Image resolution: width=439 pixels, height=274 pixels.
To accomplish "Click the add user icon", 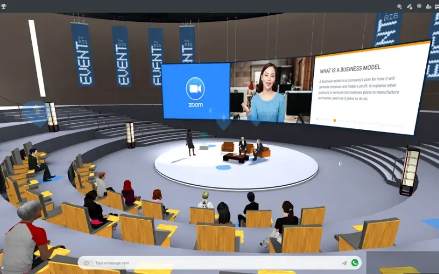I will click(x=429, y=7).
